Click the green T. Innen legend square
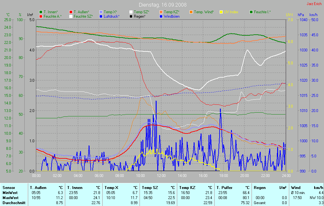 click(41, 12)
